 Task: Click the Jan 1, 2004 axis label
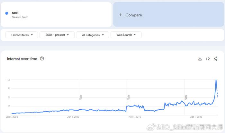point(12,117)
